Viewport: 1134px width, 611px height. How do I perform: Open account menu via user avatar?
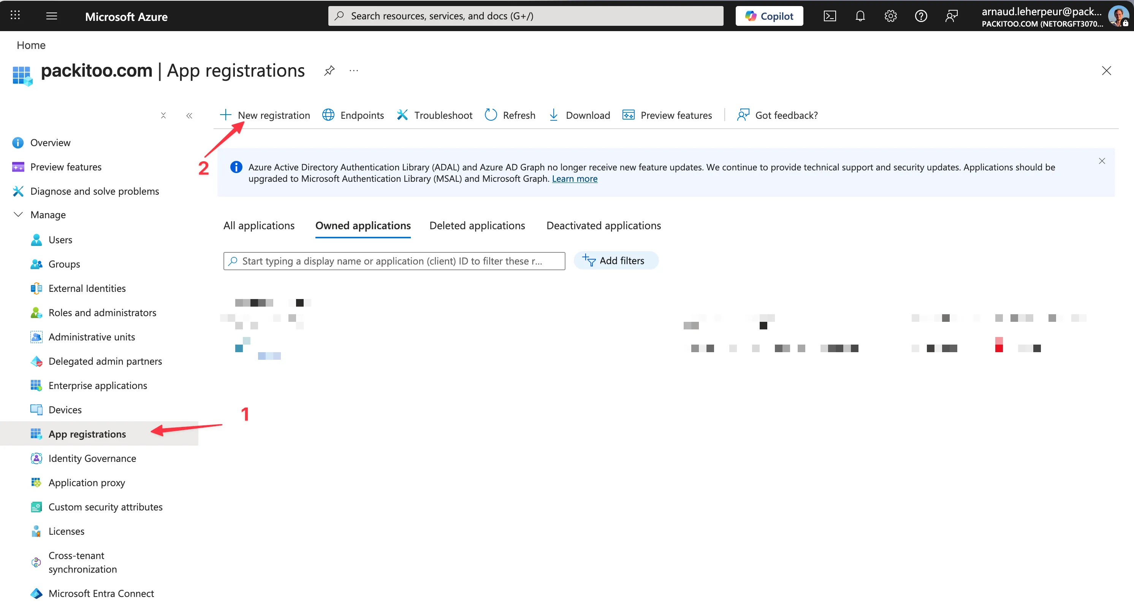[1118, 16]
